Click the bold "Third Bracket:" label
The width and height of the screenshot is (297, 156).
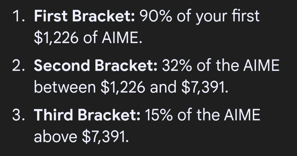tap(87, 116)
